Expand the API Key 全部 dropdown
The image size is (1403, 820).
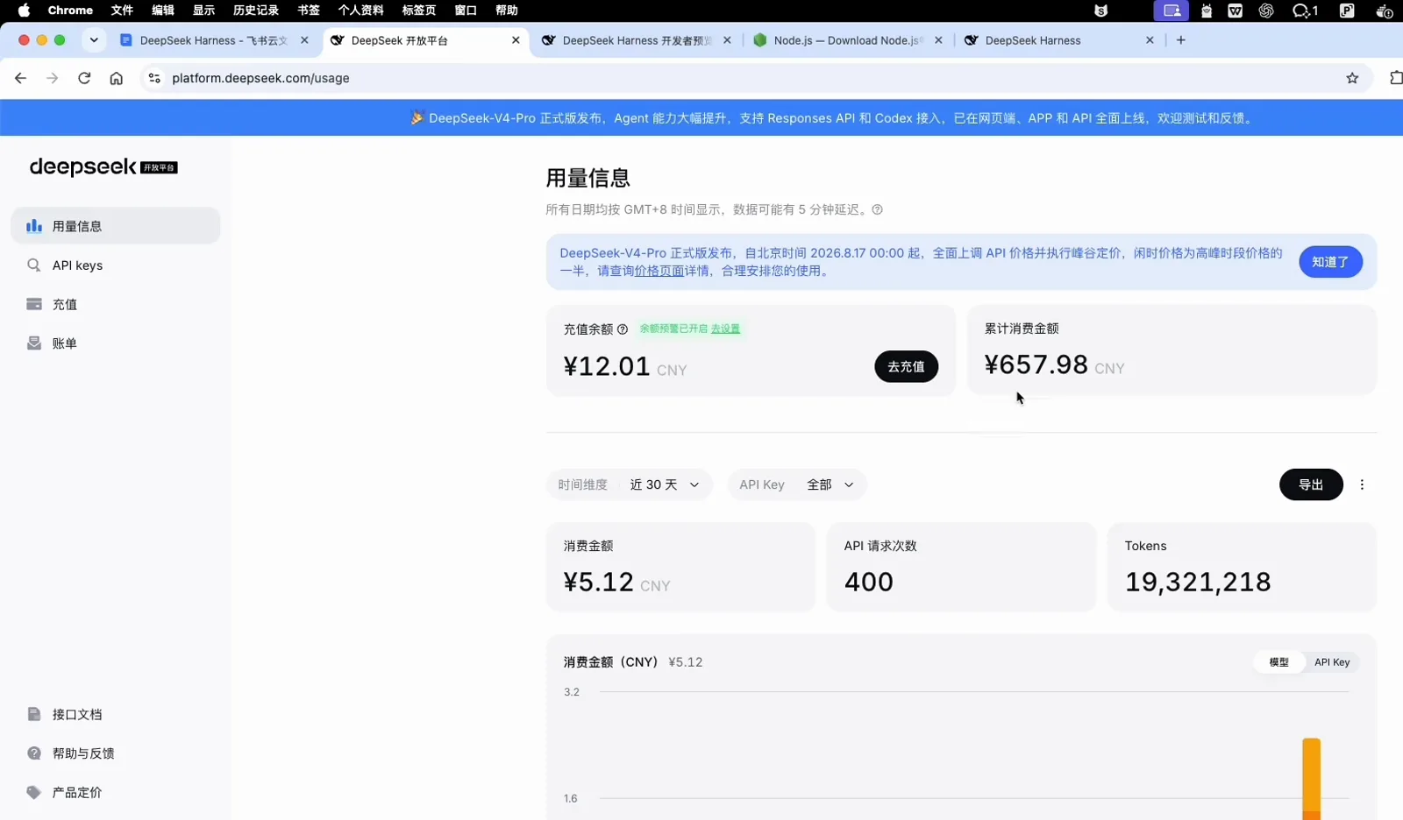tap(797, 484)
